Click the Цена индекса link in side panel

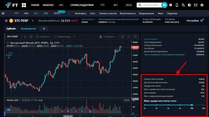(x=151, y=39)
